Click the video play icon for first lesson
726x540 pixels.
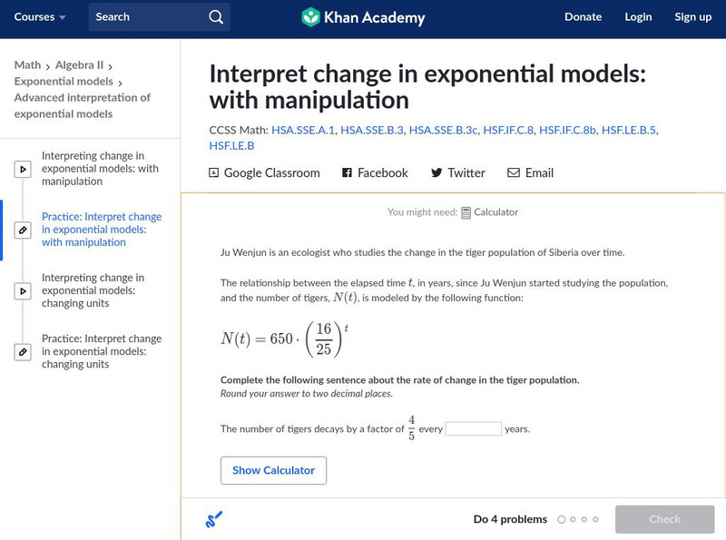pos(24,169)
